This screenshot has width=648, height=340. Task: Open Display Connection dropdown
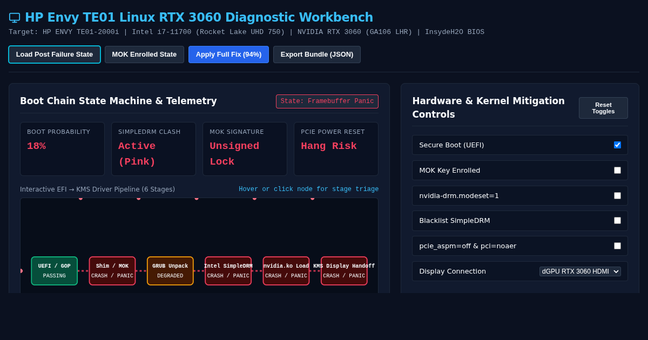[580, 271]
